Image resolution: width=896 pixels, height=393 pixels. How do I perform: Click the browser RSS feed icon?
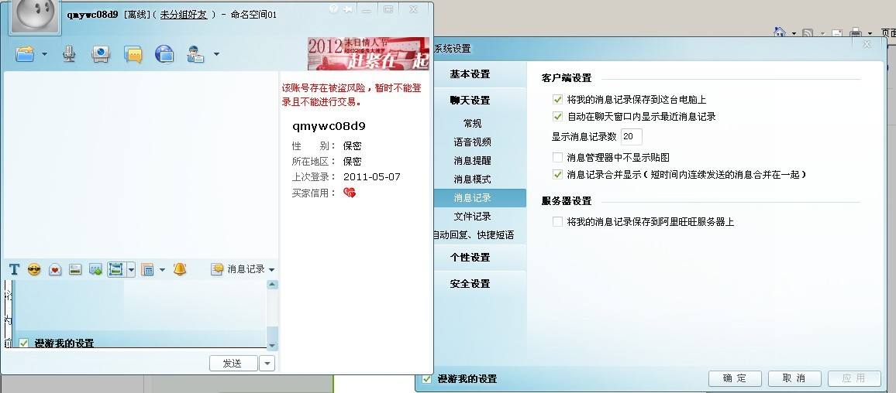808,34
